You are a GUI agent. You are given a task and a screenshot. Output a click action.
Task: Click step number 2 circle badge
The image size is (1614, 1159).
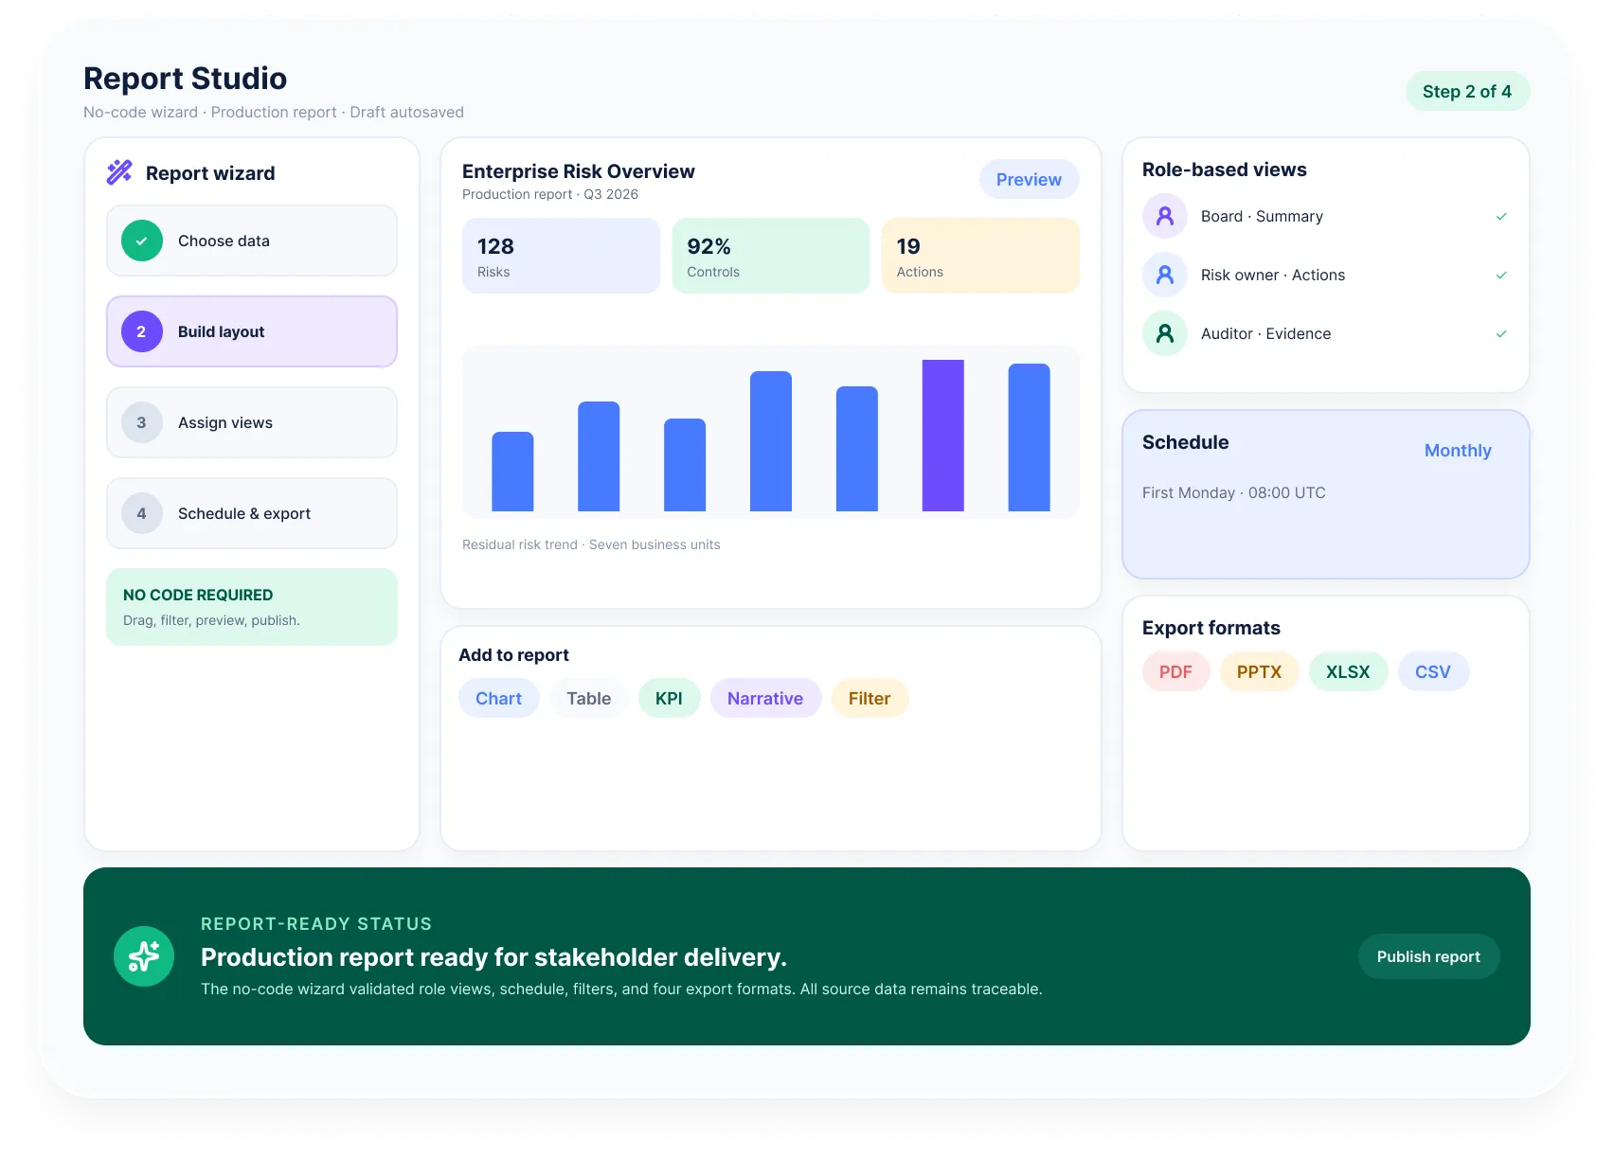click(x=142, y=331)
